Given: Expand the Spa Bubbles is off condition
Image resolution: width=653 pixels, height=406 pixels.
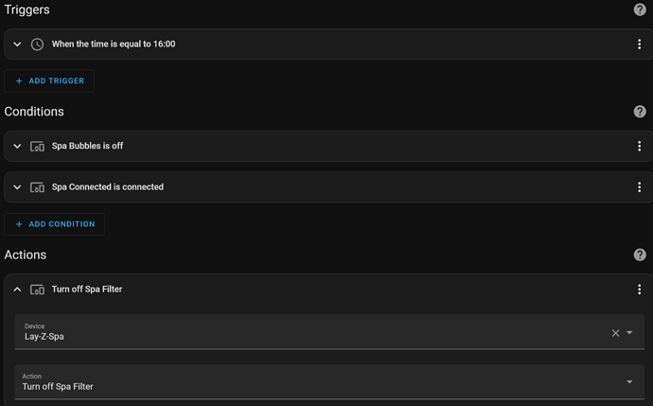Looking at the screenshot, I should (17, 147).
